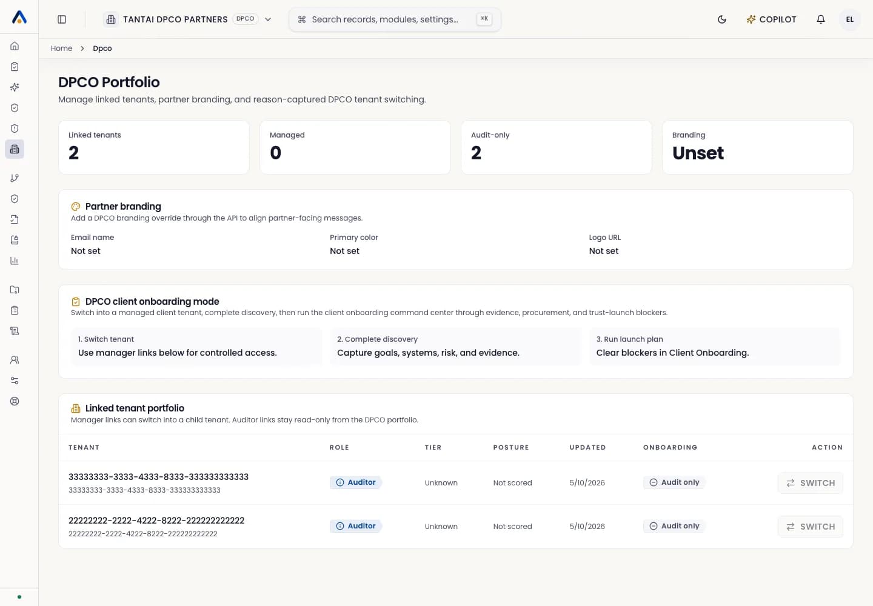
Task: Open the shield-alert sidebar icon
Action: point(15,128)
